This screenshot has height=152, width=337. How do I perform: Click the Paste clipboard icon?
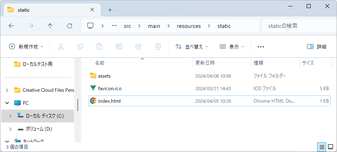point(100,46)
